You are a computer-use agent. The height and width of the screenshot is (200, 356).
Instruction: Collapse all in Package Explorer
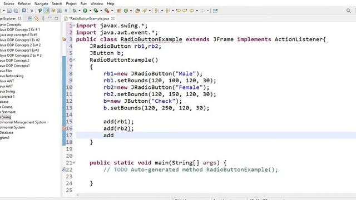pos(30,18)
